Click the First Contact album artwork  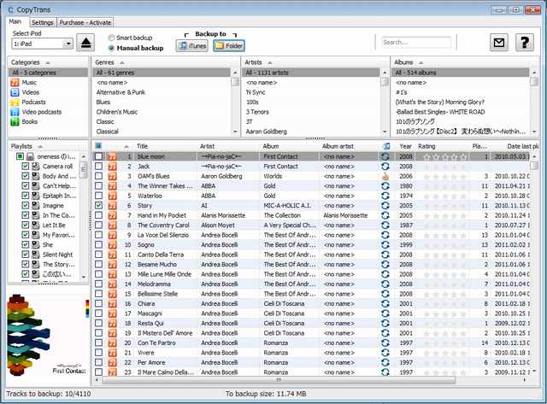(x=48, y=335)
